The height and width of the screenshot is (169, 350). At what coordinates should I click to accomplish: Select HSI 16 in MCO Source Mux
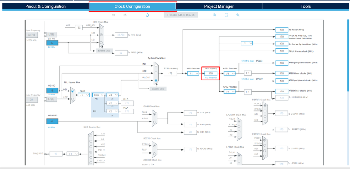[91, 152]
